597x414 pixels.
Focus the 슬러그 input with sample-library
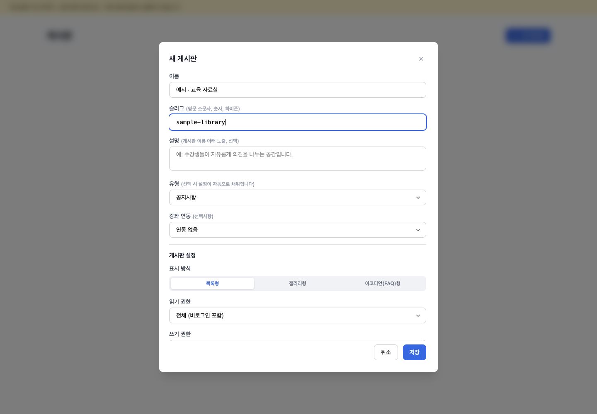(298, 122)
